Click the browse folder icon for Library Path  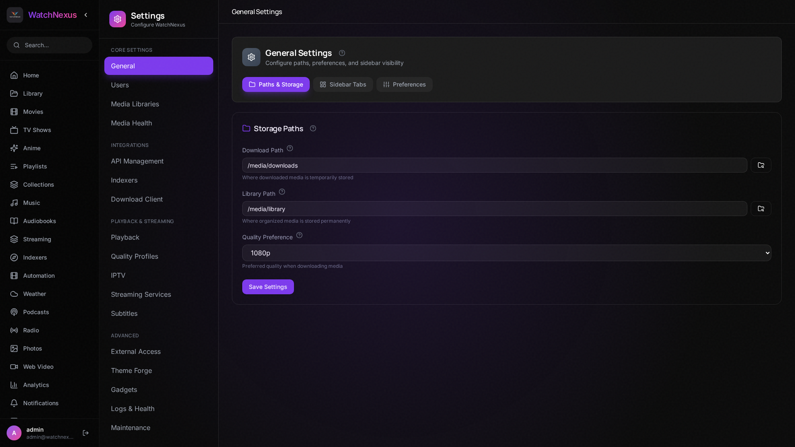tap(761, 209)
